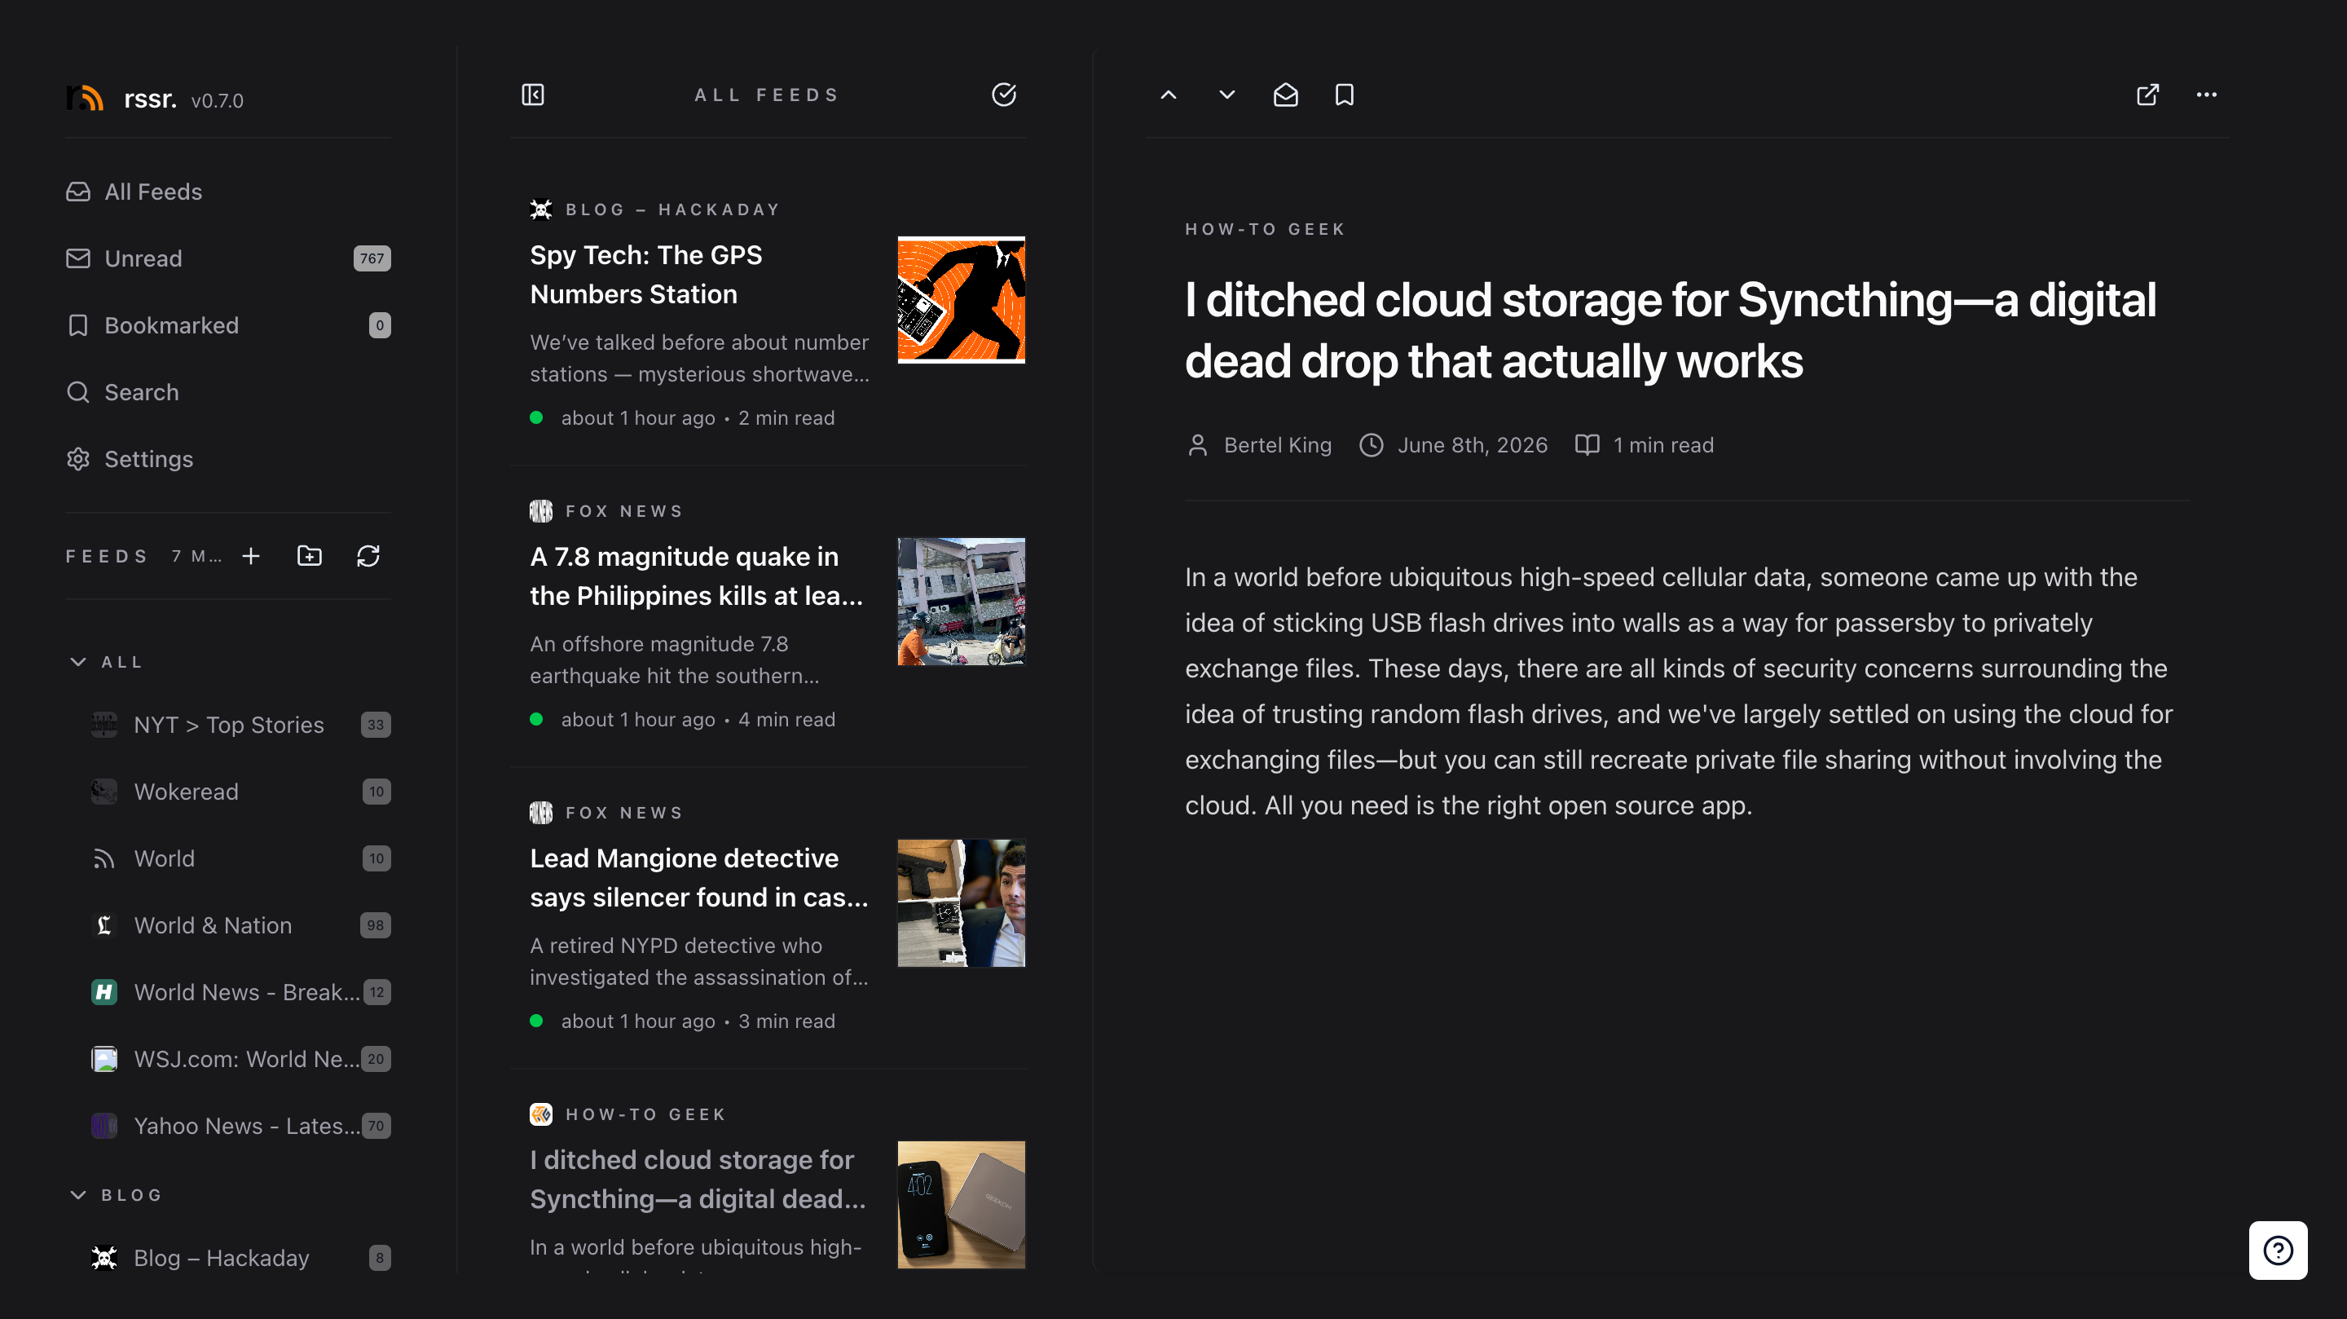Go to next article arrow
Image resolution: width=2347 pixels, height=1319 pixels.
1227,95
